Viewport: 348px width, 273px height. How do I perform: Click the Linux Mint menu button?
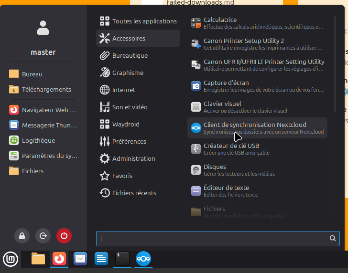pos(11,259)
